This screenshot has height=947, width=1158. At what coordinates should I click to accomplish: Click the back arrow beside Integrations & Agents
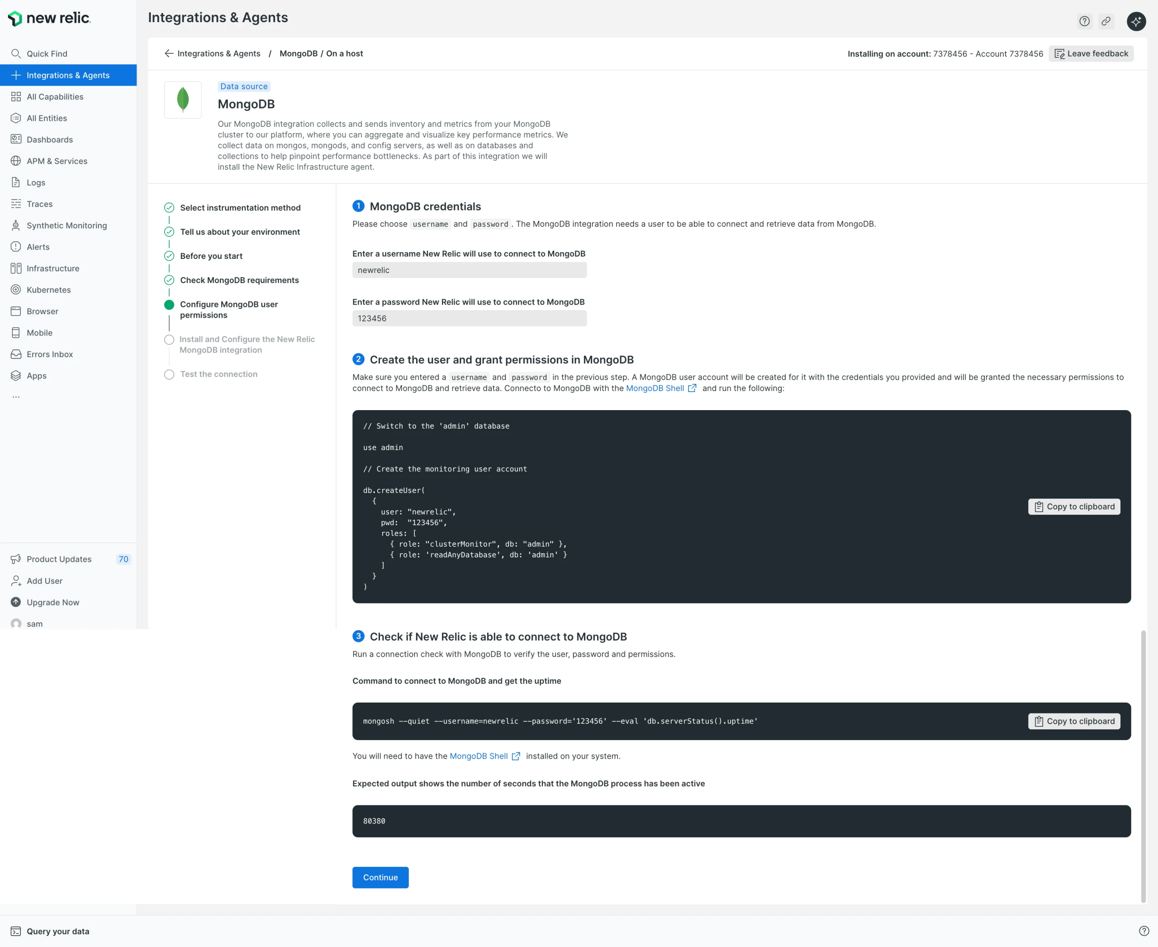[x=169, y=53]
